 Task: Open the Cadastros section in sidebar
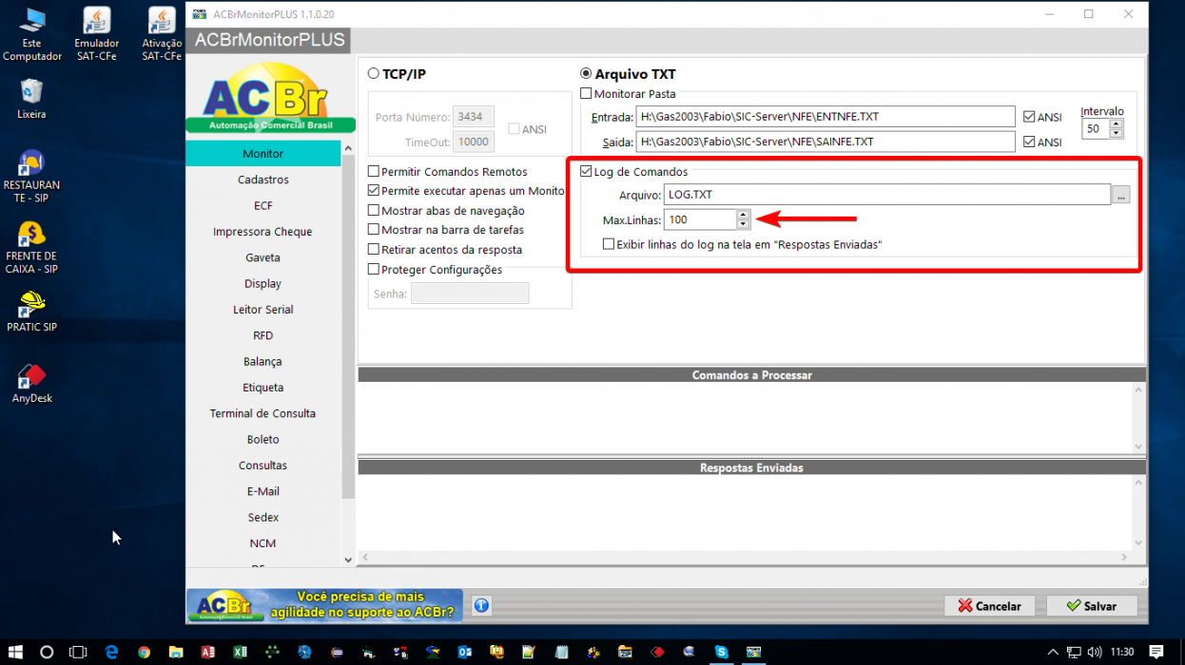[263, 180]
